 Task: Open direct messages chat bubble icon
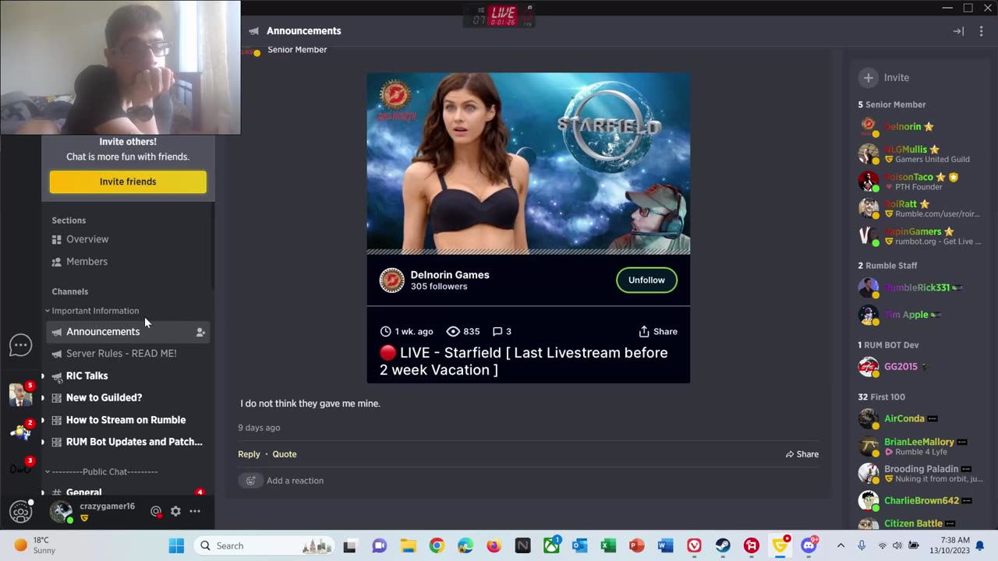click(x=20, y=344)
